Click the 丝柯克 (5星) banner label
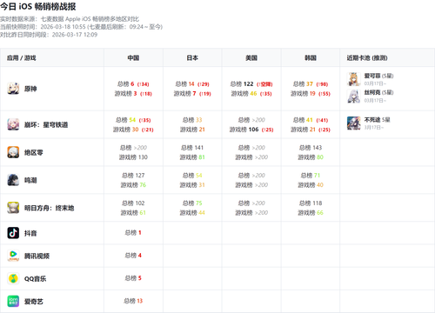The height and width of the screenshot is (313, 435). click(378, 92)
